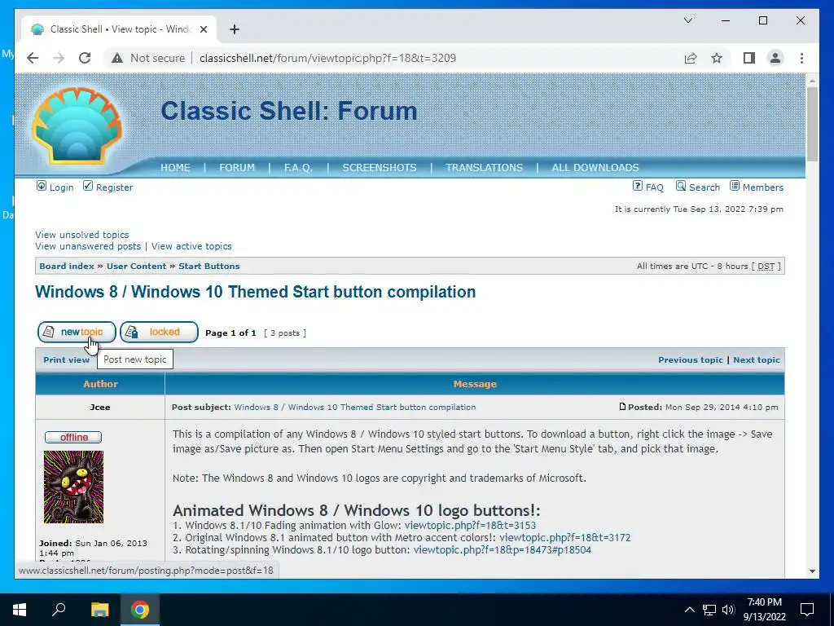Open the volume tray icon
Screen dimensions: 834x626
(728, 610)
